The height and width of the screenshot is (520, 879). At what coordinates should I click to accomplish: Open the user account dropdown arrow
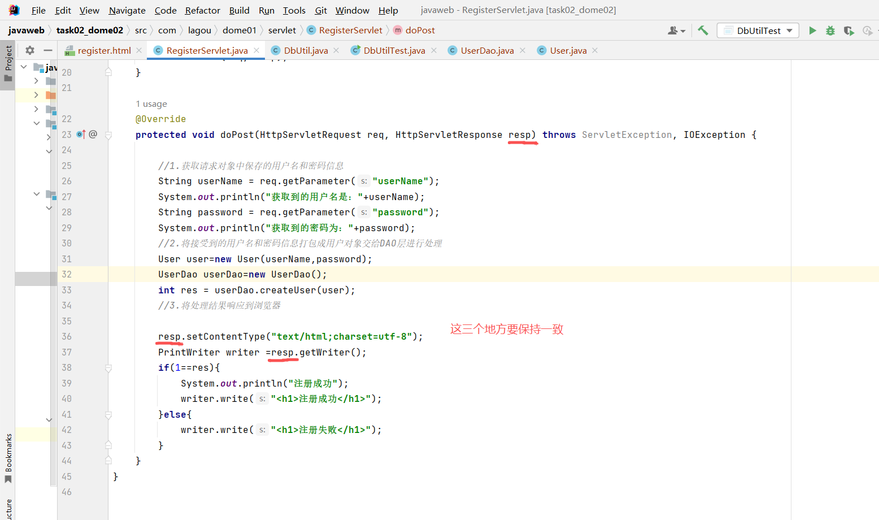(682, 30)
